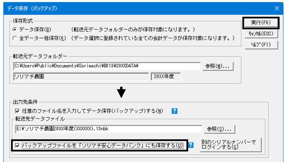
Task: Close the データ保存（バックアップ） dialog
Action: (277, 8)
